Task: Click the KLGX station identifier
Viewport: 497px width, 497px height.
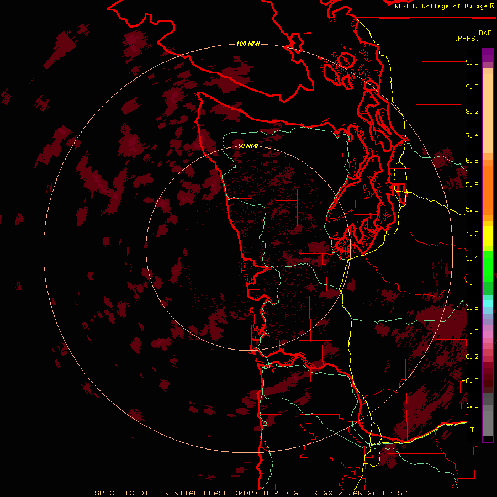Action: [x=323, y=493]
